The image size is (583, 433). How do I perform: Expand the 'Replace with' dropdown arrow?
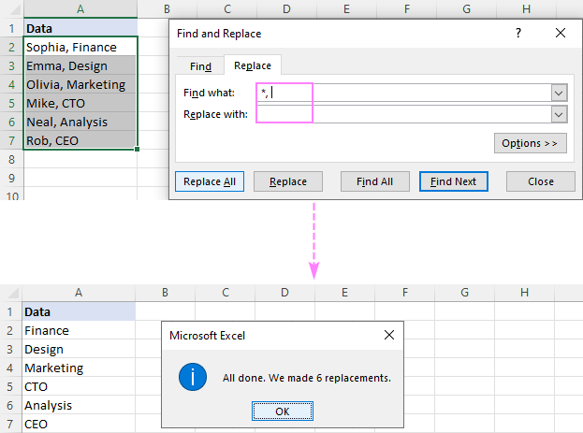(559, 114)
